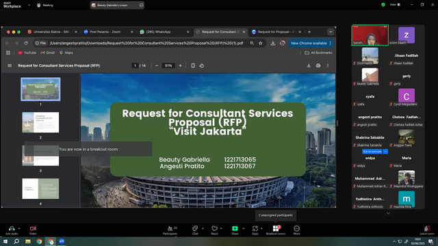Select the Gandhi video tile

coord(370,35)
